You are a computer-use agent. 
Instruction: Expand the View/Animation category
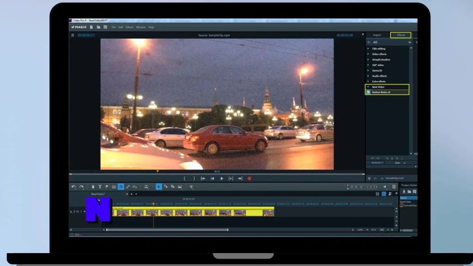coord(368,60)
